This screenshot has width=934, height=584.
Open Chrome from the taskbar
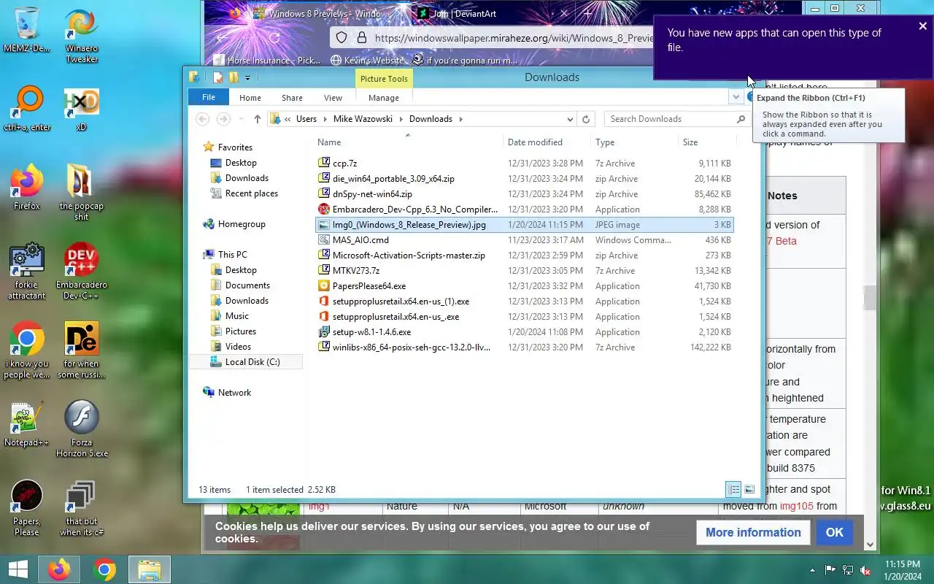coord(104,569)
